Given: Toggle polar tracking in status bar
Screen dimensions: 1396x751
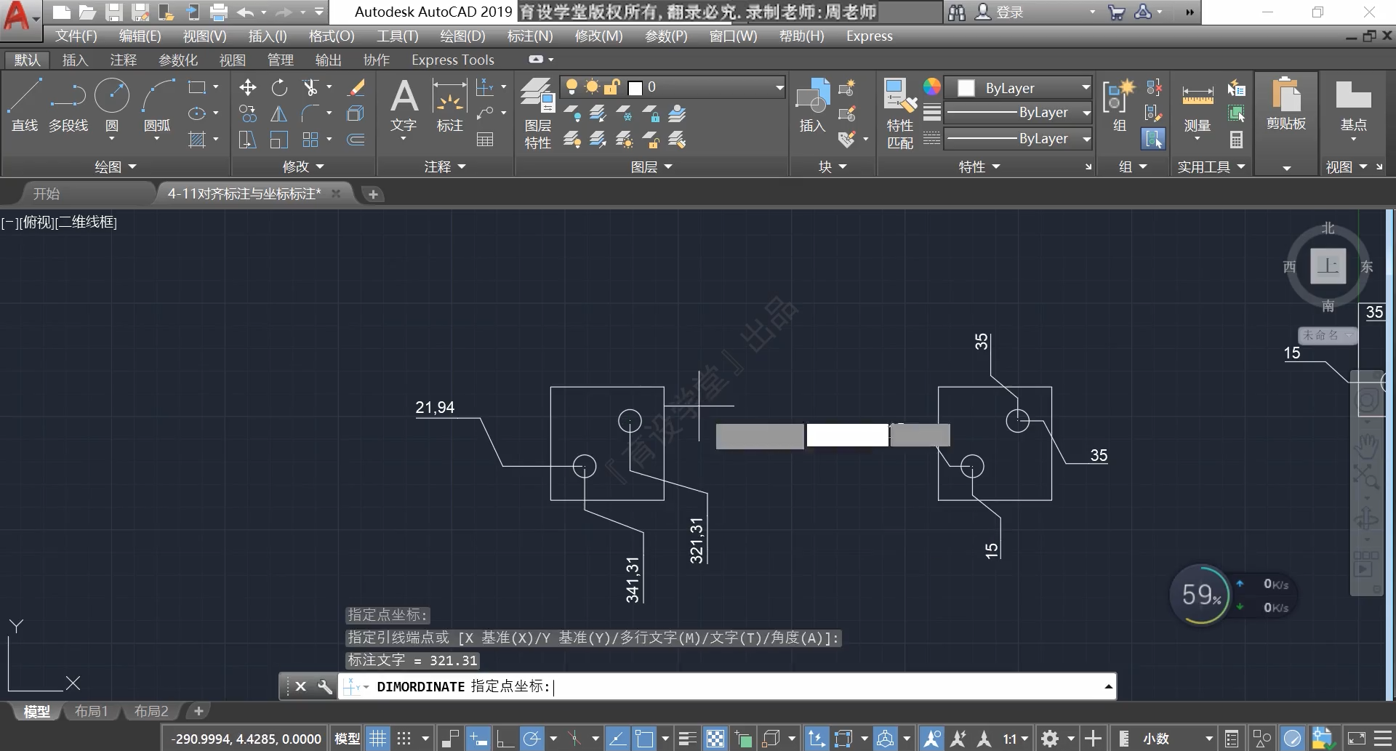Looking at the screenshot, I should click(531, 739).
